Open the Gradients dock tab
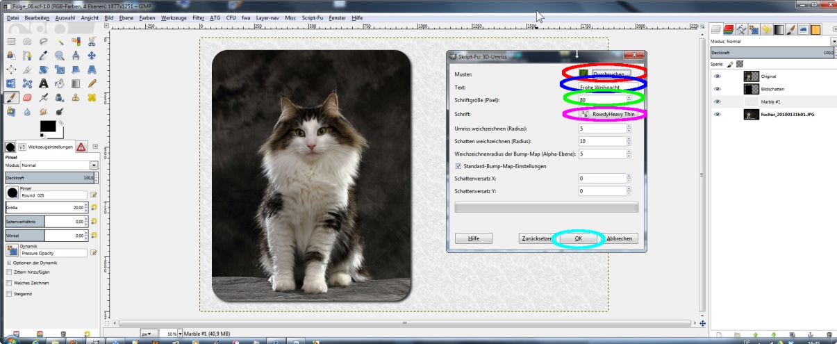 click(779, 29)
